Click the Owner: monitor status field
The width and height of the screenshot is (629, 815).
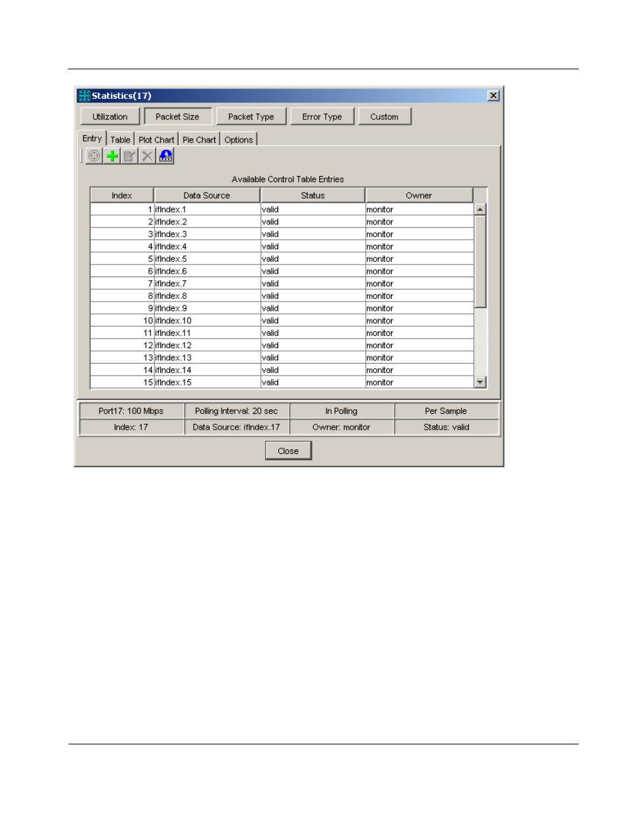pos(342,428)
